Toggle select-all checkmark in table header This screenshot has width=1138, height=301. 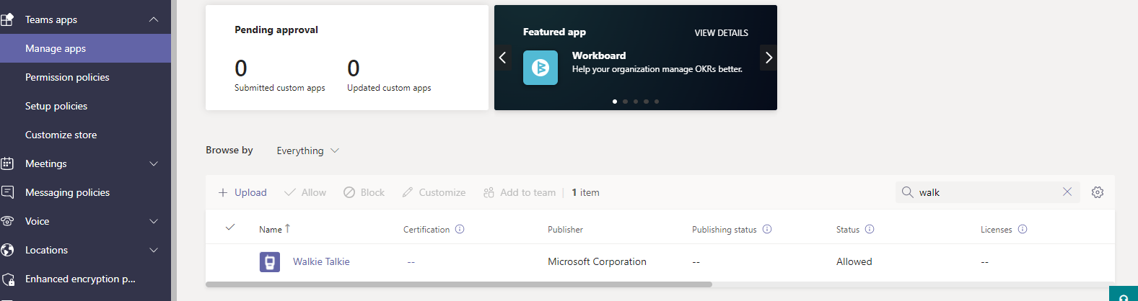230,227
